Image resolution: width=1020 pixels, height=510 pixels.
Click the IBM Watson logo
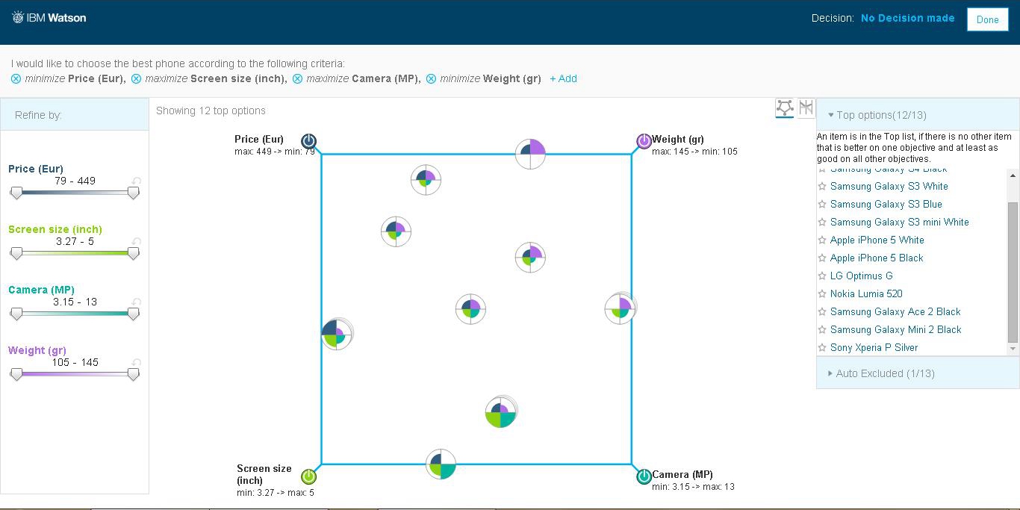point(49,17)
